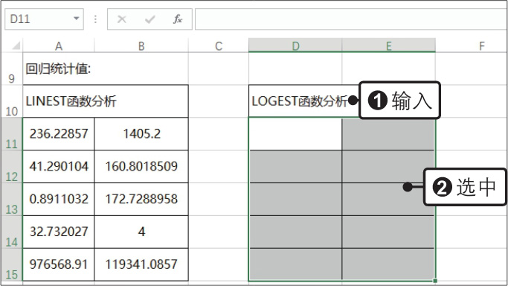Viewport: 508px width, 286px height.
Task: Select row 15 header
Action: [x=11, y=265]
